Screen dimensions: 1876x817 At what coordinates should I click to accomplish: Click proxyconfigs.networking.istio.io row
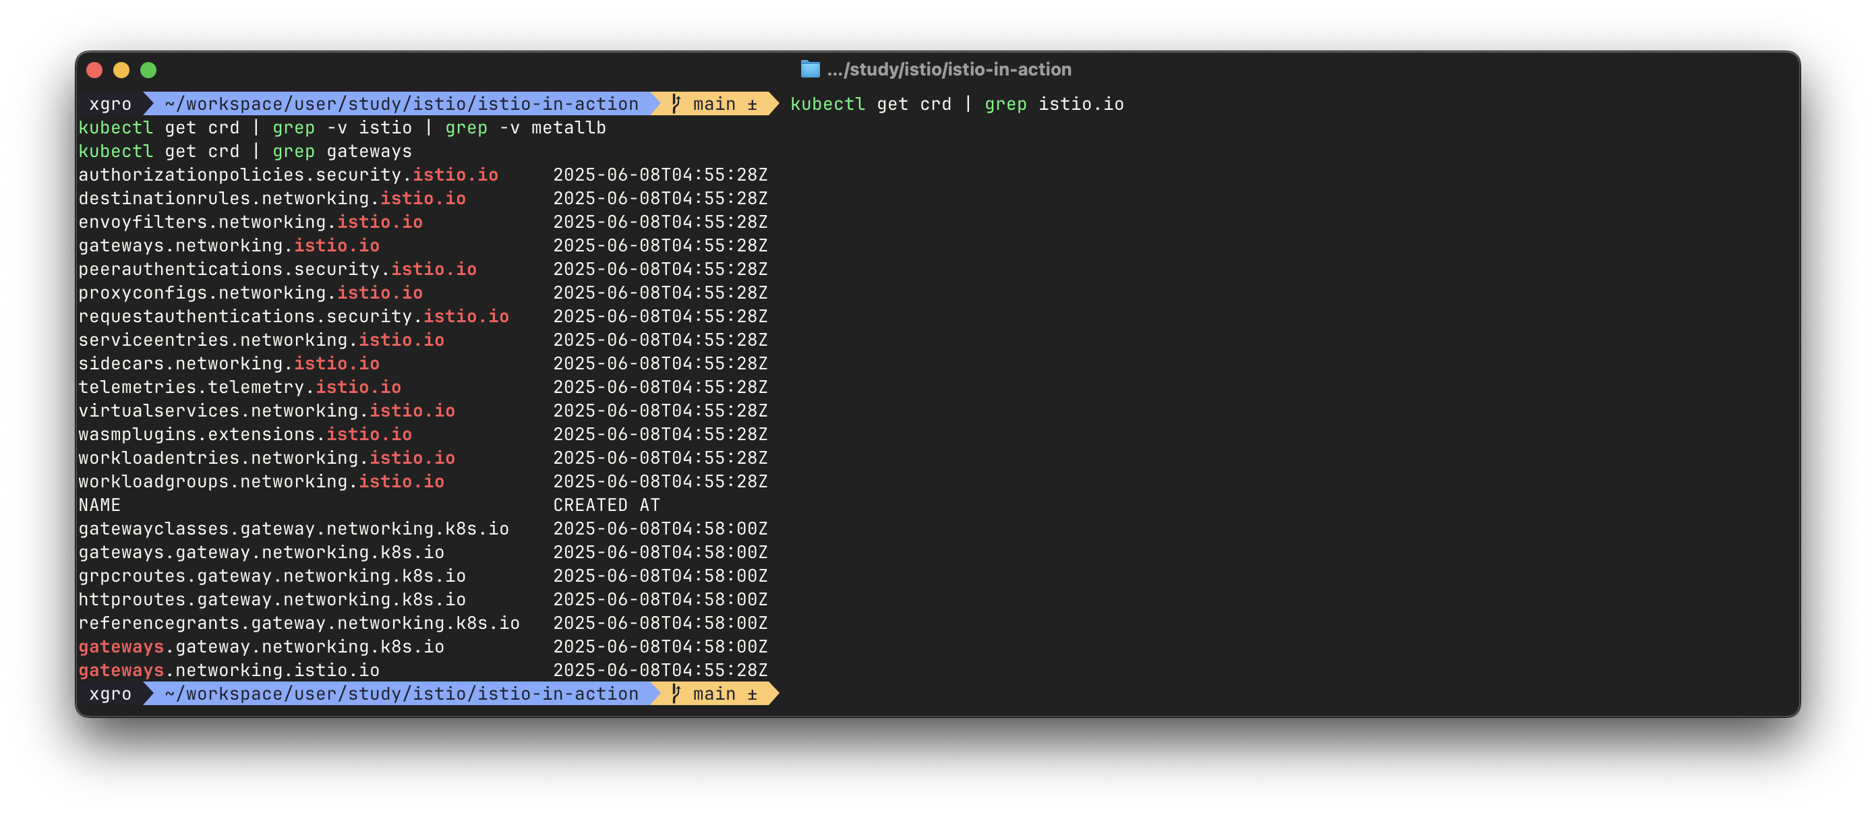coord(423,293)
